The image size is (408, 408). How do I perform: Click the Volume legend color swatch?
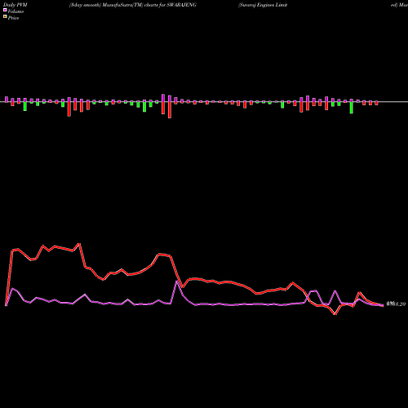pos(5,11)
